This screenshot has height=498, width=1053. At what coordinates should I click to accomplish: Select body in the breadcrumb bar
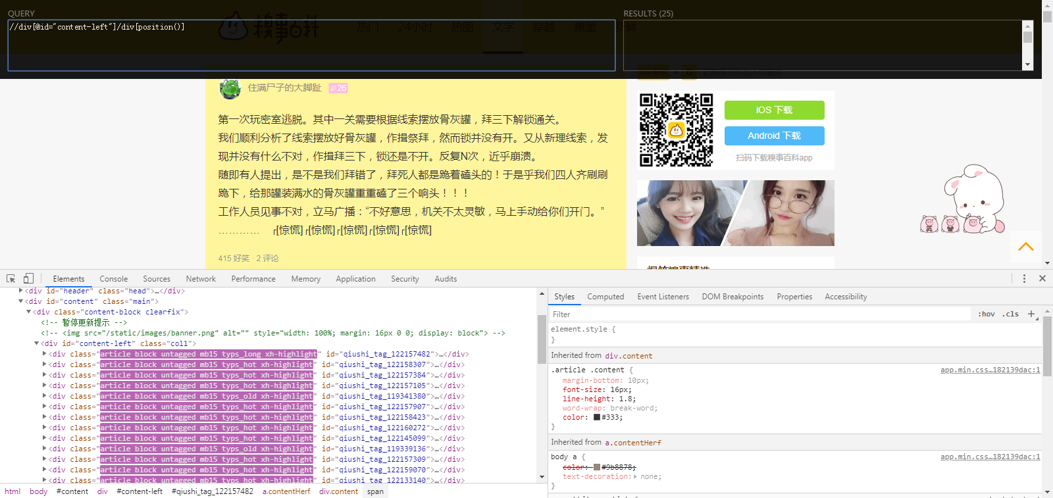[x=38, y=491]
